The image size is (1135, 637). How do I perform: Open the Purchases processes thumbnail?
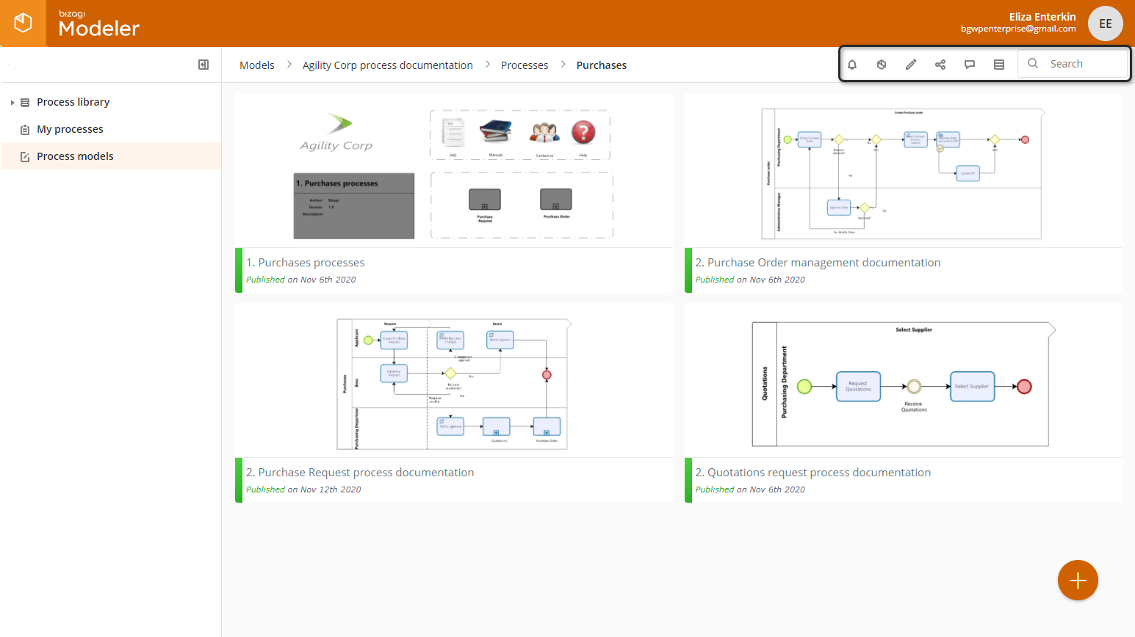pyautogui.click(x=454, y=170)
